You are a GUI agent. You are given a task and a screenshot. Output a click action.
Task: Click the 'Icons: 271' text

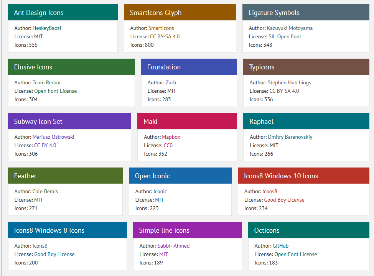click(x=26, y=208)
